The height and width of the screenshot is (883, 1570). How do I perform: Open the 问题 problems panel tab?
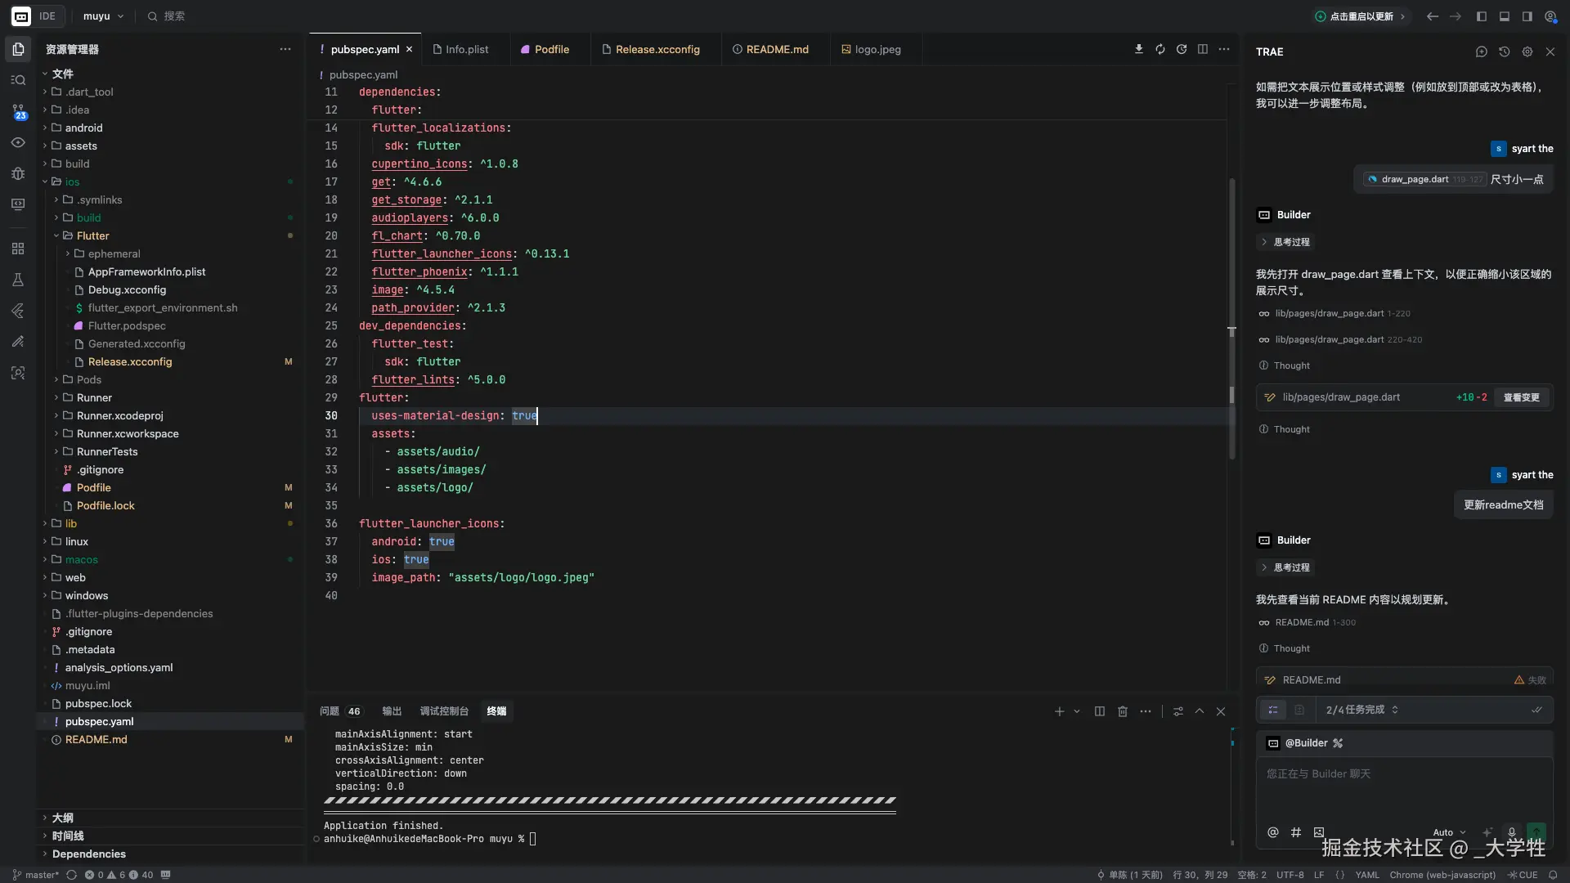tap(330, 711)
